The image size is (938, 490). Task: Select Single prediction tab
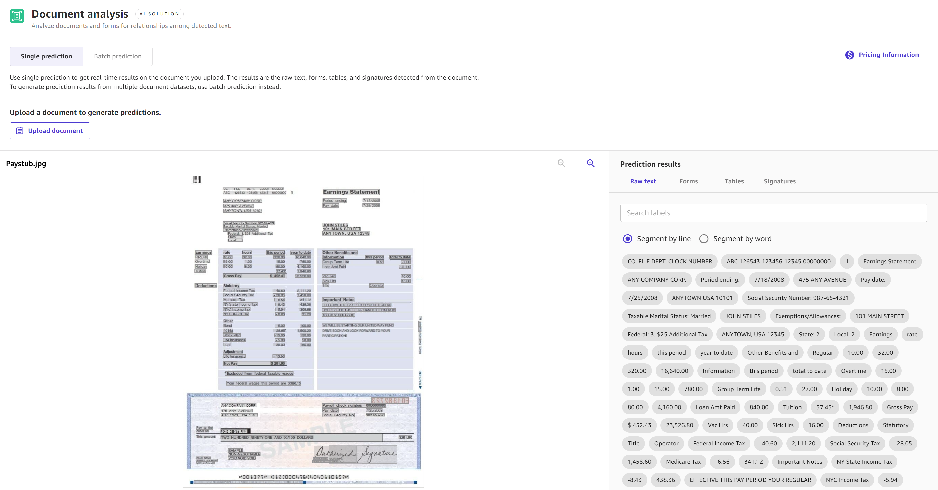coord(47,56)
